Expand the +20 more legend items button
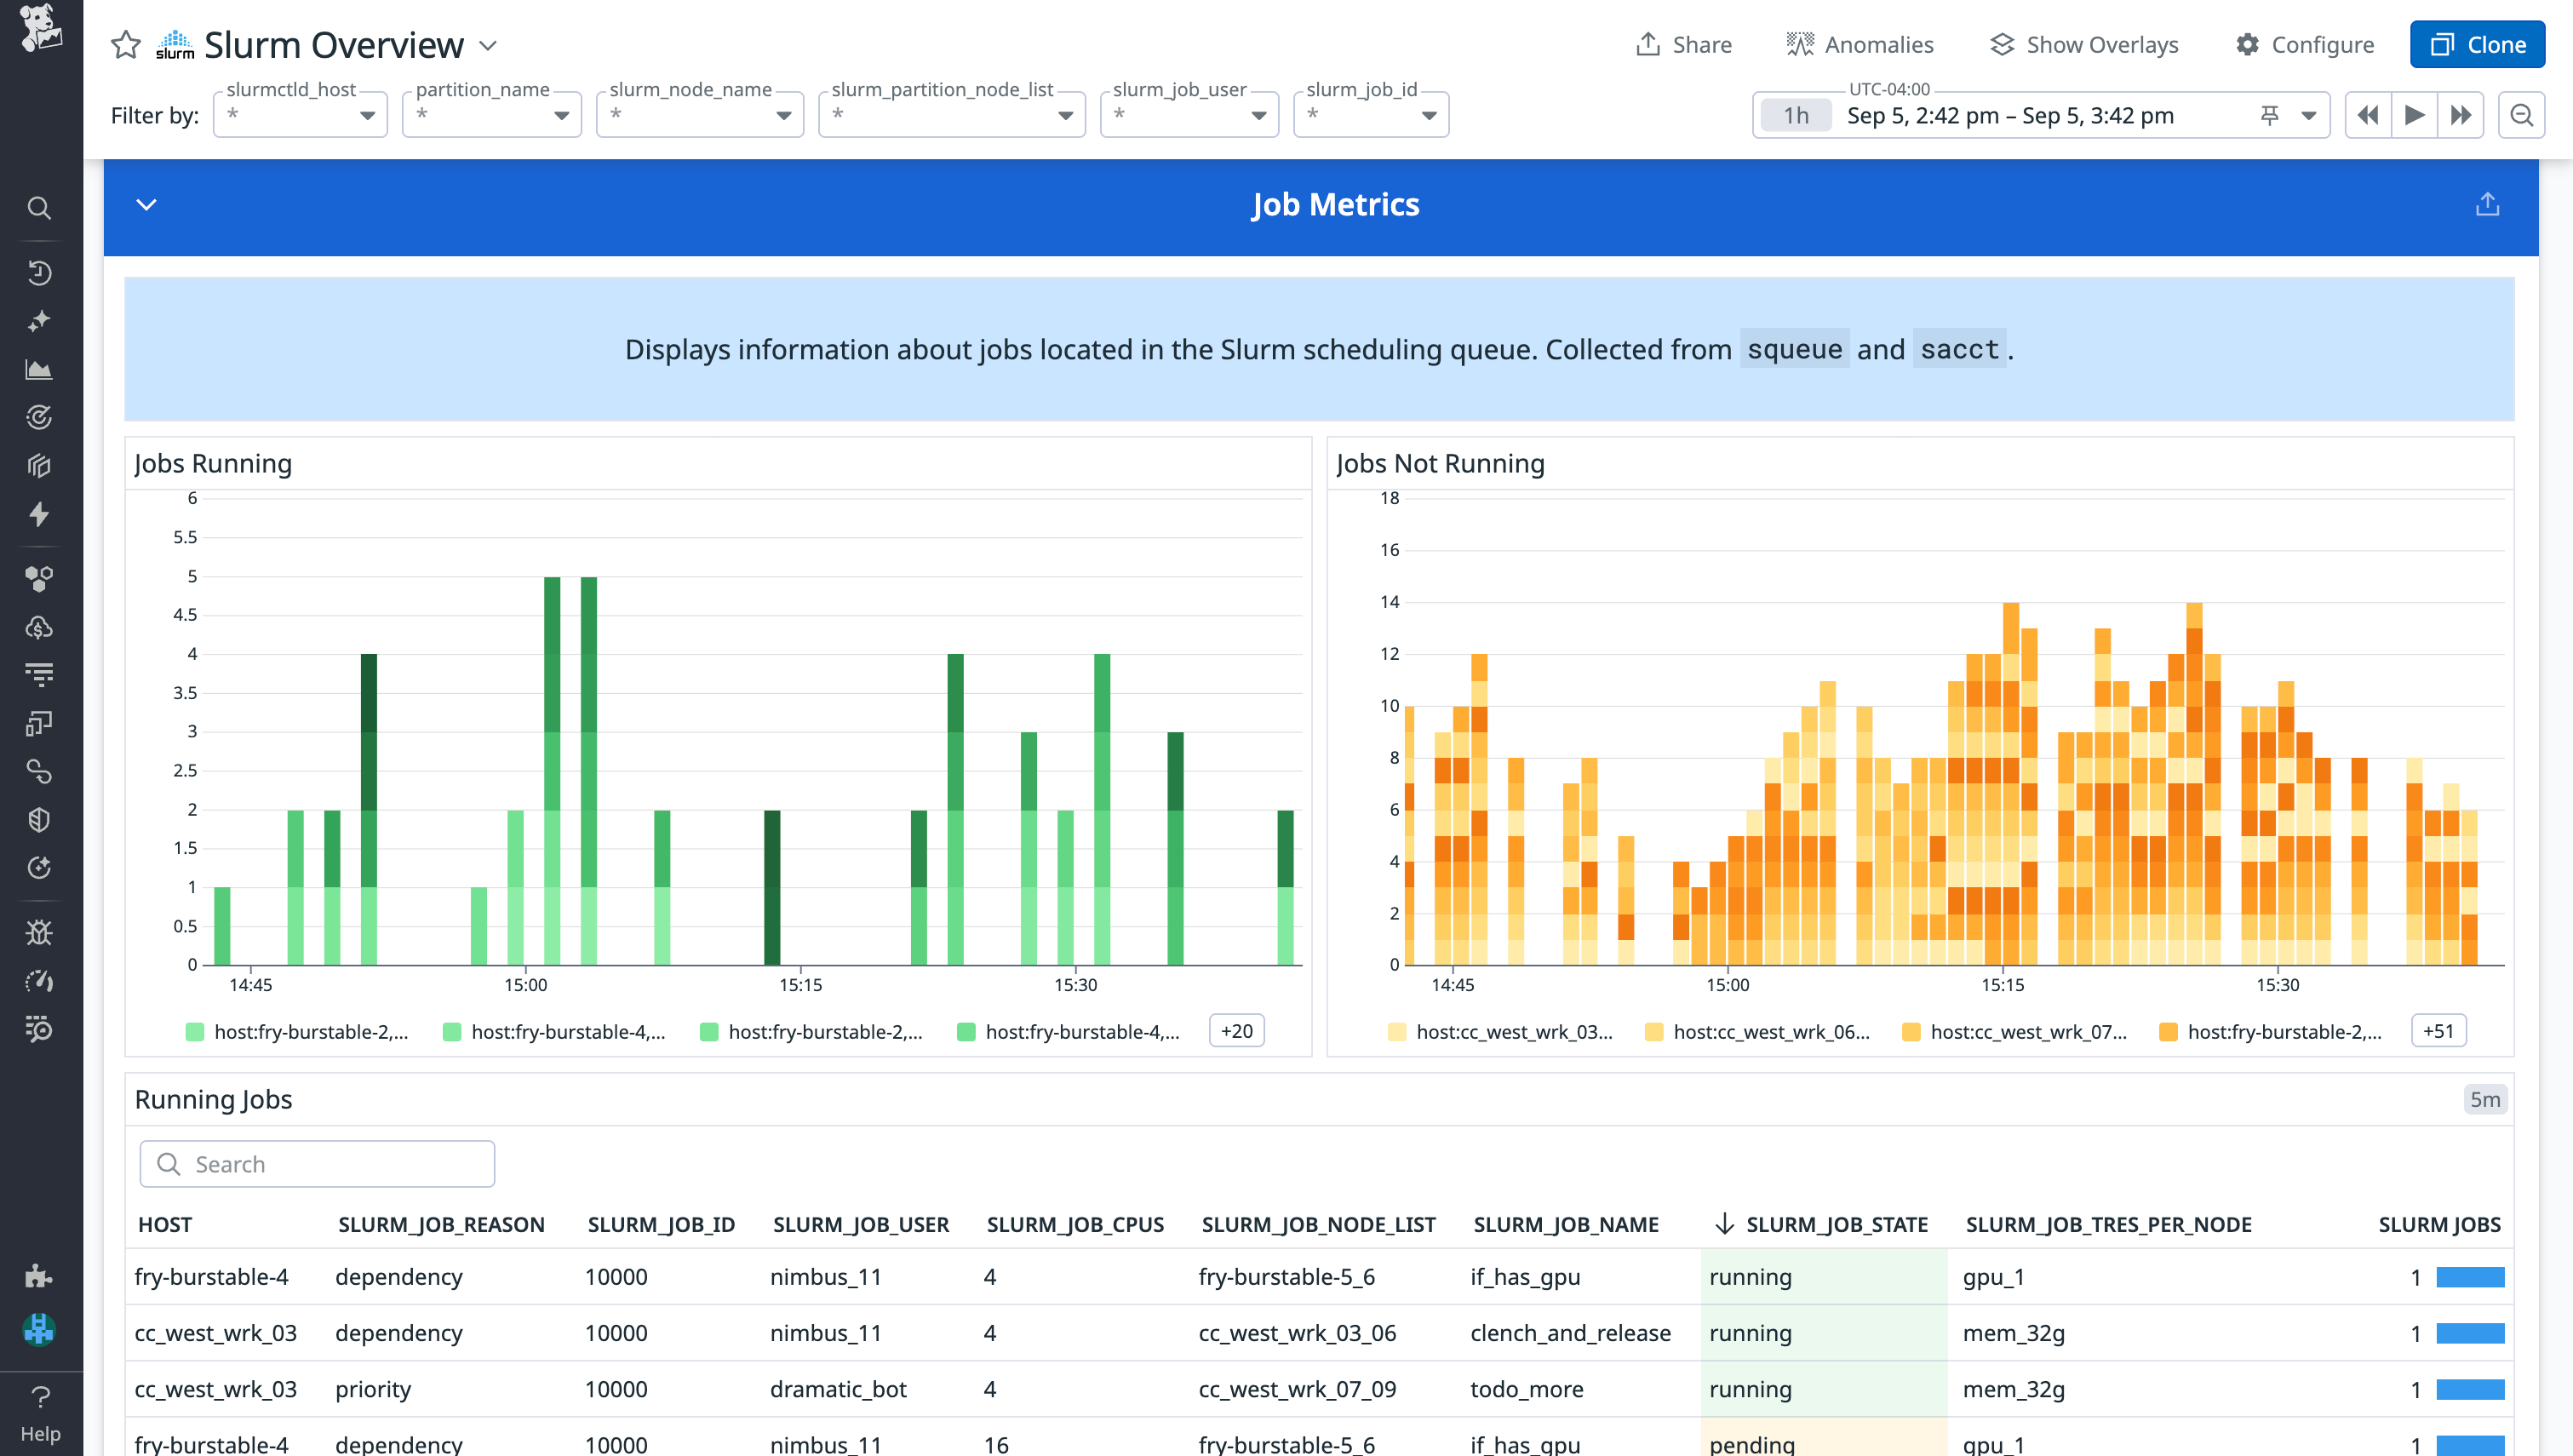Viewport: 2573px width, 1456px height. pos(1236,1031)
